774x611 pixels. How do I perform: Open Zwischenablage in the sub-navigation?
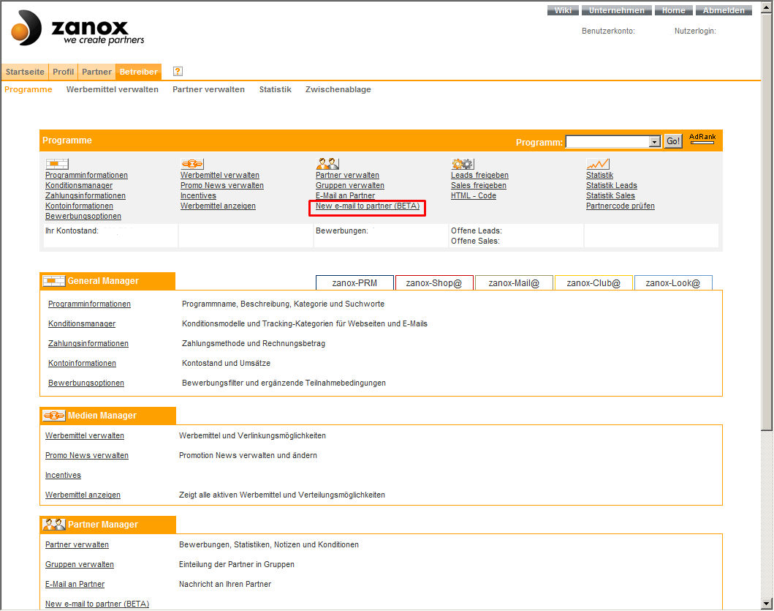tap(338, 89)
